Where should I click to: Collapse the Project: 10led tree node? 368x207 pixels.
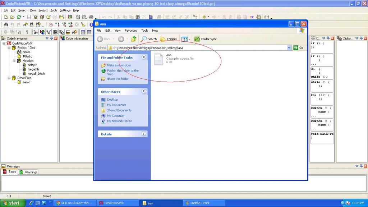pyautogui.click(x=9, y=48)
